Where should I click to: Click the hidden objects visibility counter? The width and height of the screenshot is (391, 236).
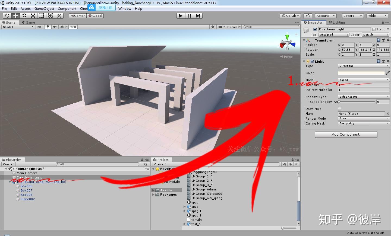click(x=73, y=27)
